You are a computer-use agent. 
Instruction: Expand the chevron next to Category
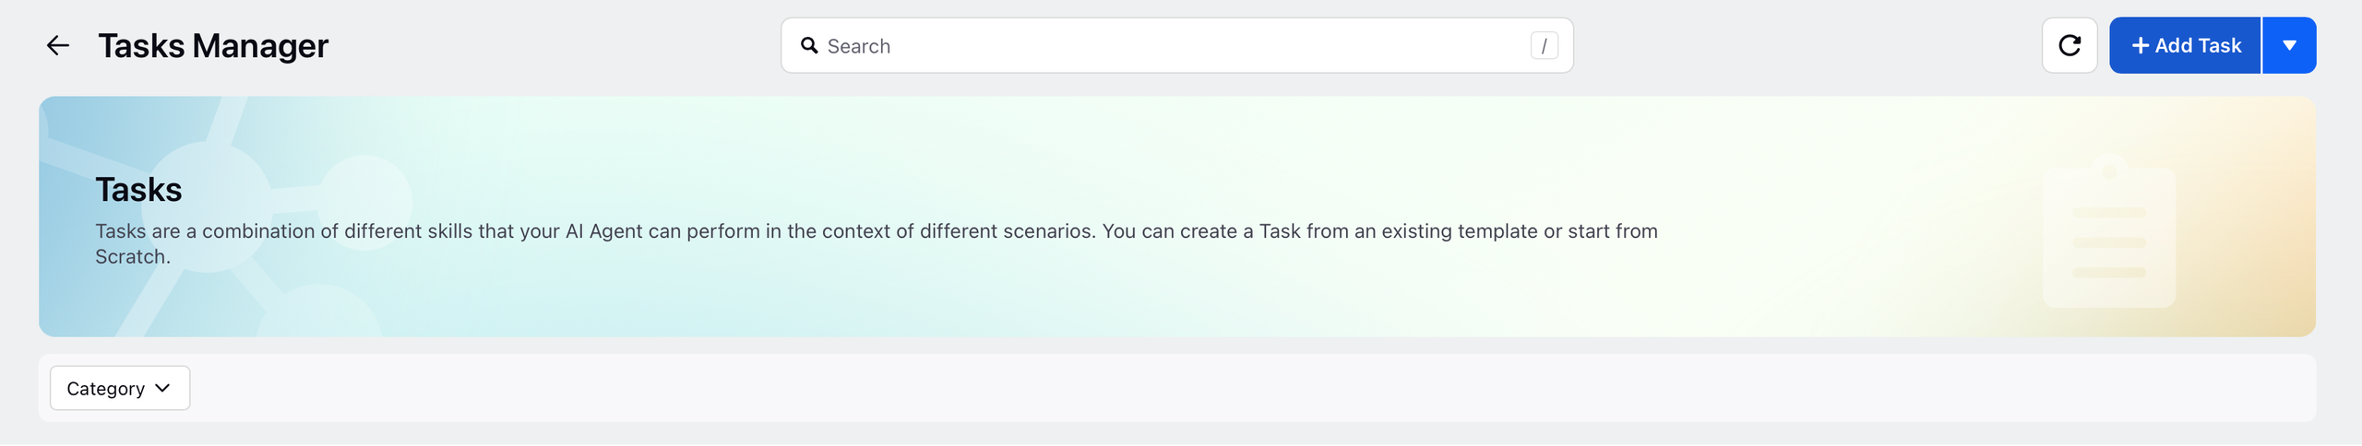162,388
